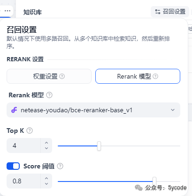This screenshot has height=196, width=192.
Task: Click the purple model provider icon
Action: point(14,110)
